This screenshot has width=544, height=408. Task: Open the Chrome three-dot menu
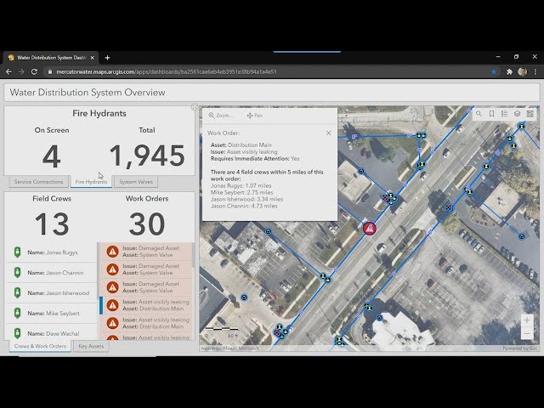(x=535, y=71)
